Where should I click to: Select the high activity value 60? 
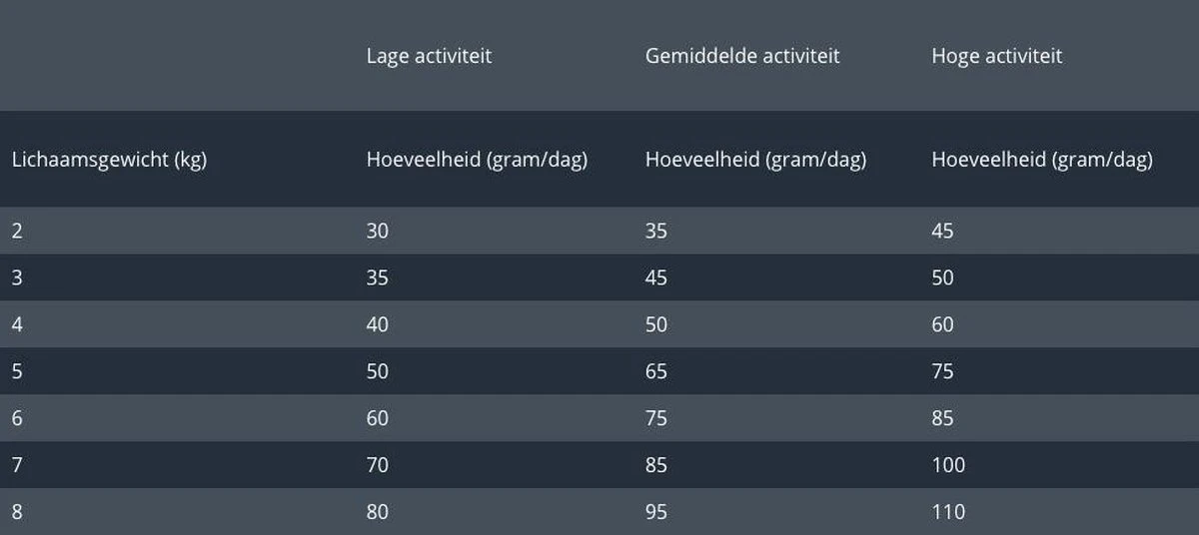(x=942, y=324)
